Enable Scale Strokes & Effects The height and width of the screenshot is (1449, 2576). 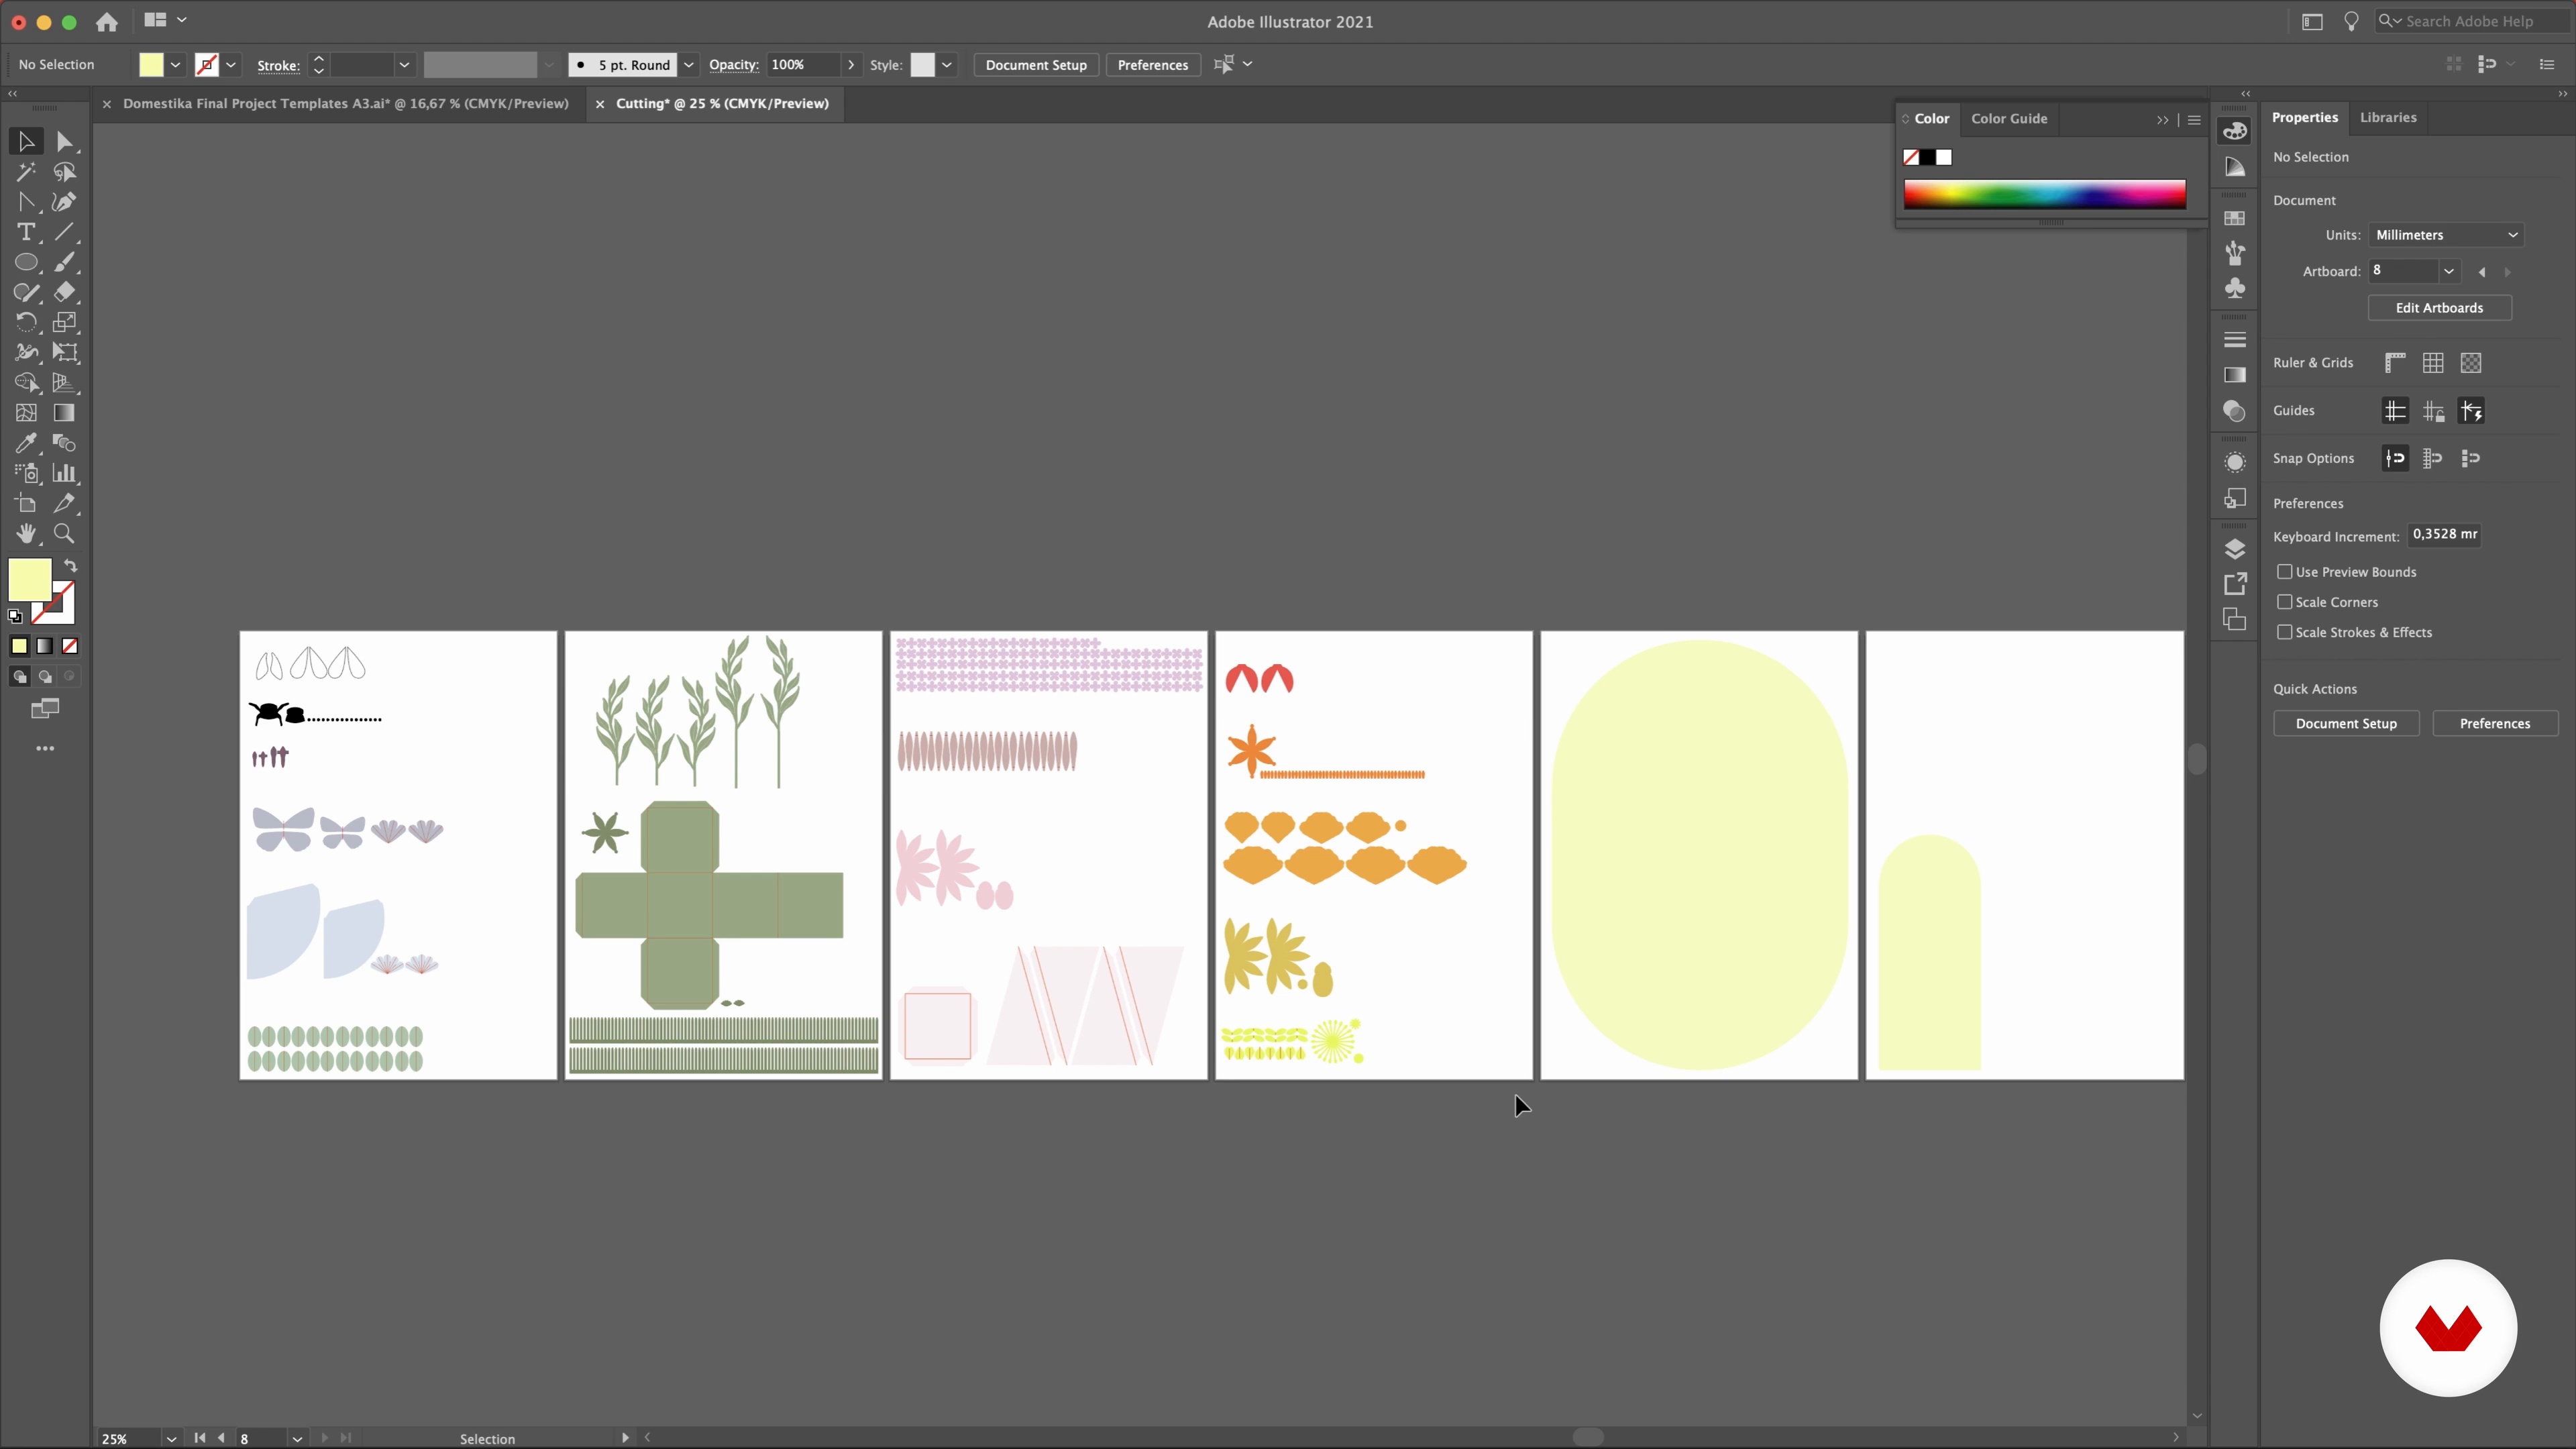point(2285,632)
